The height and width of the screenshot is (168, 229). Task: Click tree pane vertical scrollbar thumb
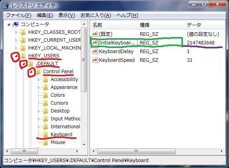pos(84,59)
